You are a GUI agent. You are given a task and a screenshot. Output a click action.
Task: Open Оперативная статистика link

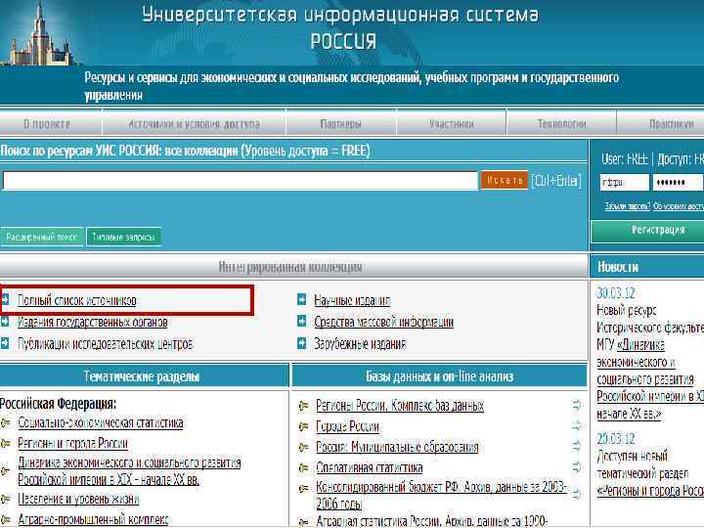point(369,467)
